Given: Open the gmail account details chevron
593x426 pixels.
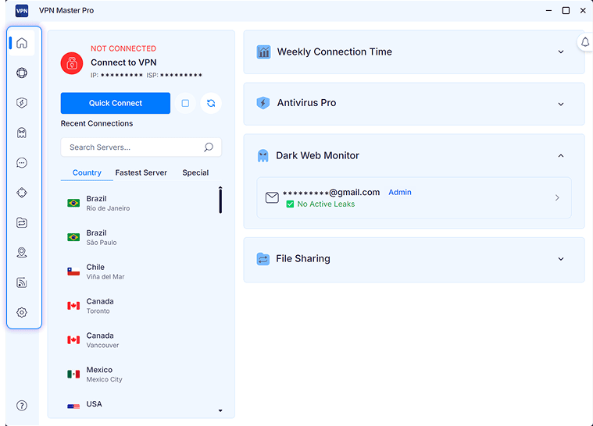Looking at the screenshot, I should (557, 197).
